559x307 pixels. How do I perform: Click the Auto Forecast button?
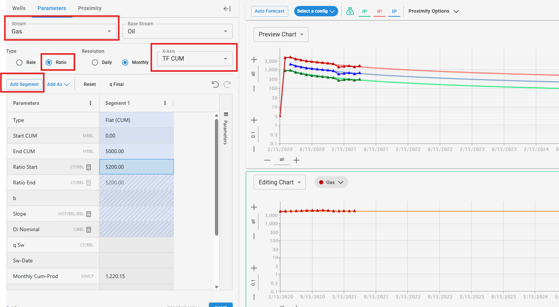click(x=269, y=11)
